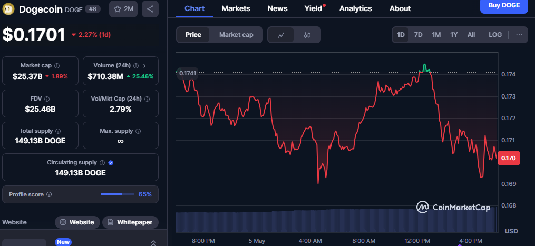Open the Markets tab
This screenshot has width=535, height=246.
(x=236, y=8)
